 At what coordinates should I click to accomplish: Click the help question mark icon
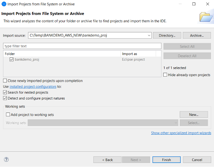(x=6, y=160)
